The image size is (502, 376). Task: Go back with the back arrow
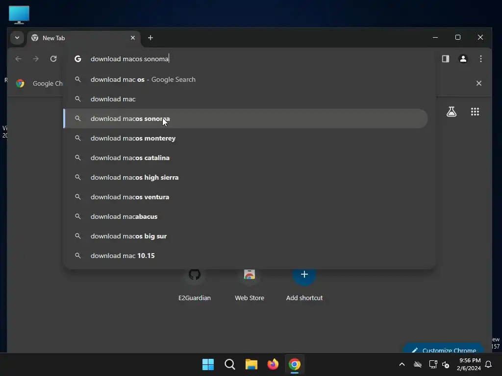[18, 59]
